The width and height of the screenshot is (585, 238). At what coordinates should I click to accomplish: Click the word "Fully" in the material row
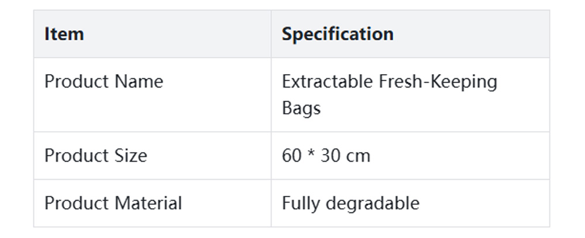point(301,203)
